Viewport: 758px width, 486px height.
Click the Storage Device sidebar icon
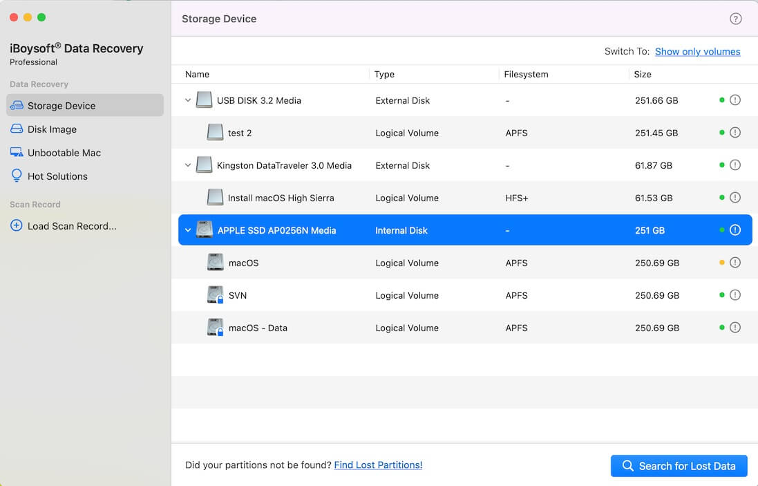pyautogui.click(x=17, y=105)
